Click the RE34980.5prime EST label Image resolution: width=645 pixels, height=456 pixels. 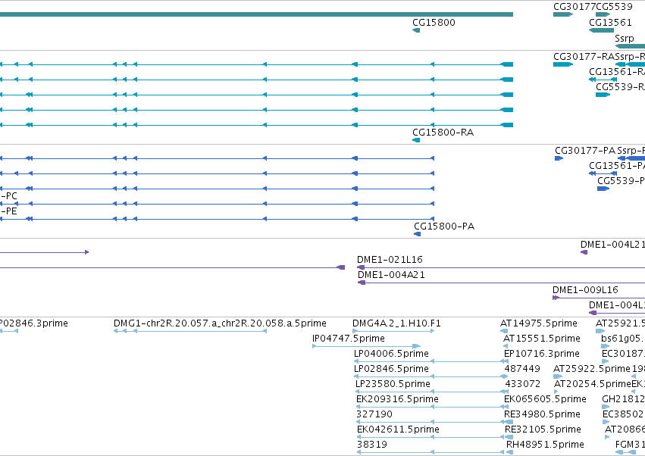[542, 414]
